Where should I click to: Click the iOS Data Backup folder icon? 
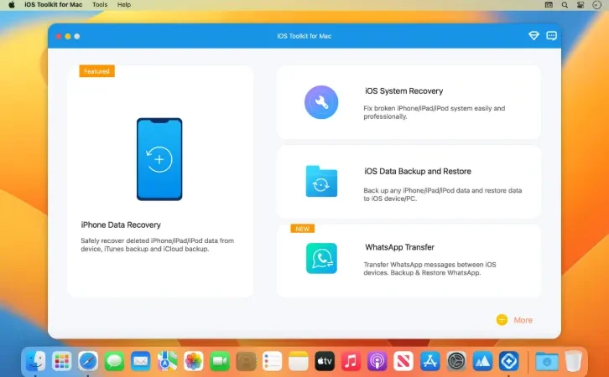[x=321, y=182]
